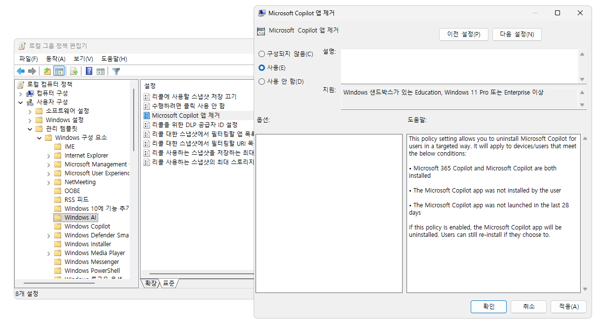
Task: Expand the 컴퓨터 구성 node
Action: coord(21,94)
